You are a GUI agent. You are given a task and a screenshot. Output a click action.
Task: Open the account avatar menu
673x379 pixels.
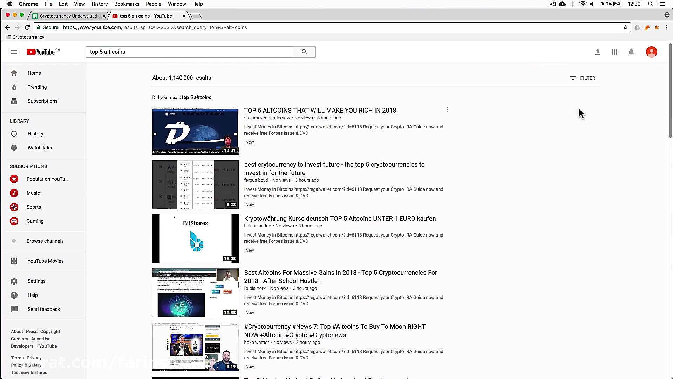tap(652, 52)
